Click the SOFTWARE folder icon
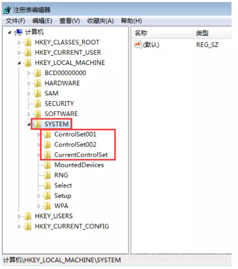The image size is (238, 269). coord(38,114)
